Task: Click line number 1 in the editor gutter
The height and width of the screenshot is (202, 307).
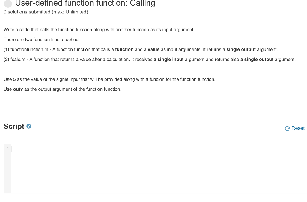Action: pos(8,149)
